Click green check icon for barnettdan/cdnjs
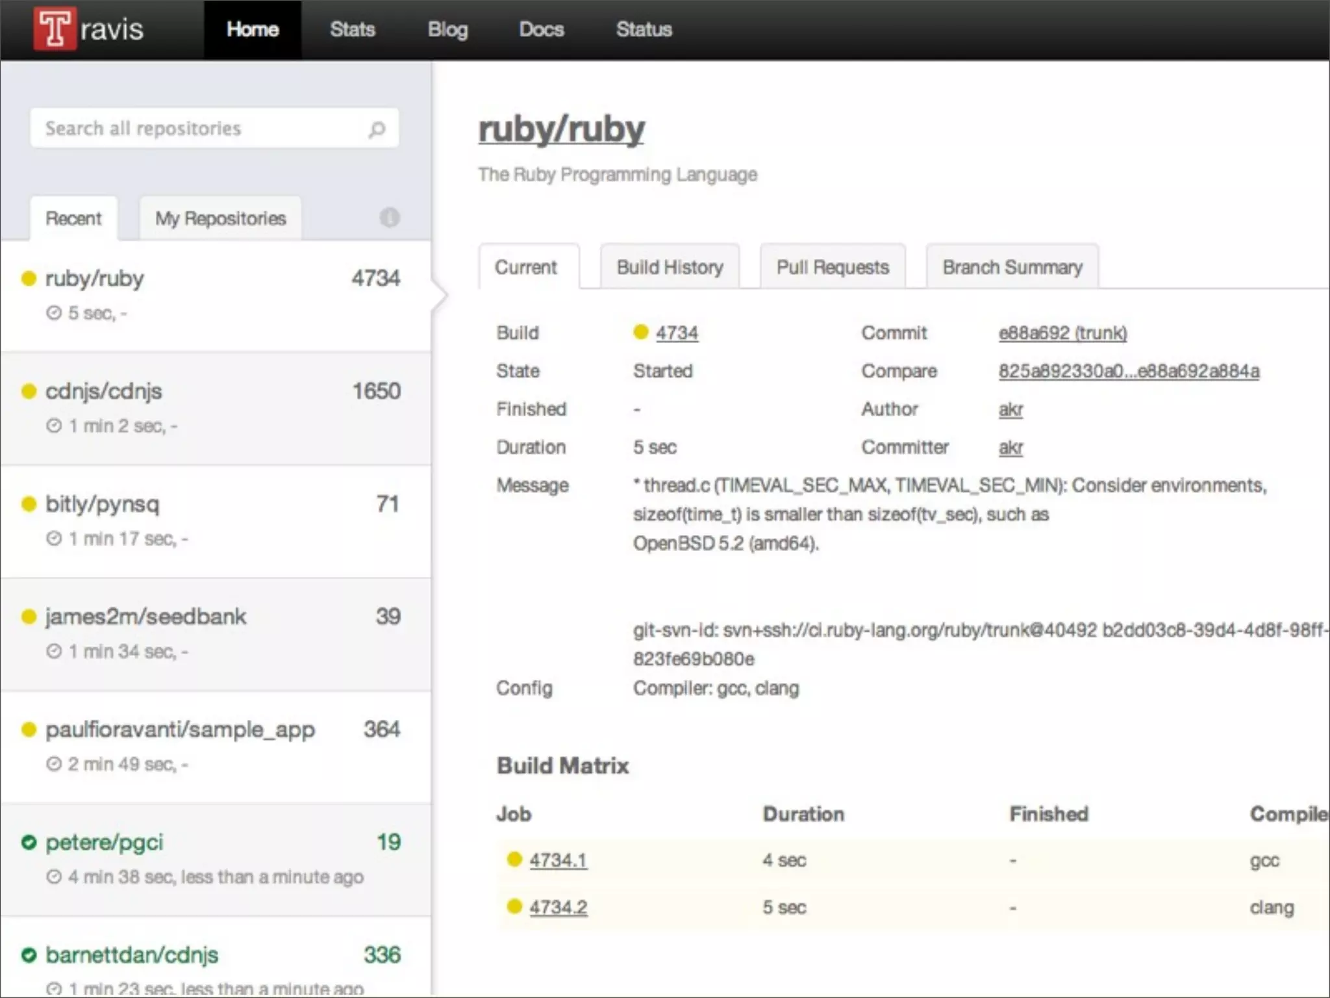Viewport: 1330px width, 998px height. click(29, 955)
